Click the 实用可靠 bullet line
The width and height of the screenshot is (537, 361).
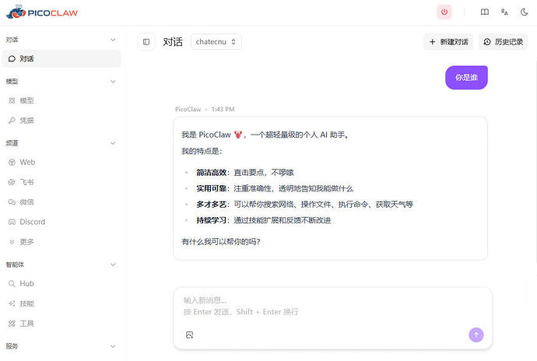[275, 188]
